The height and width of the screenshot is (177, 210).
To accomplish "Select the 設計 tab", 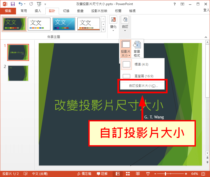I will [x=52, y=11].
